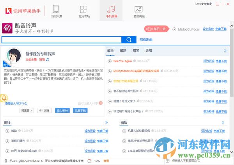
Task: Open download manager via 点击进入下载管理
Action: tap(186, 161)
